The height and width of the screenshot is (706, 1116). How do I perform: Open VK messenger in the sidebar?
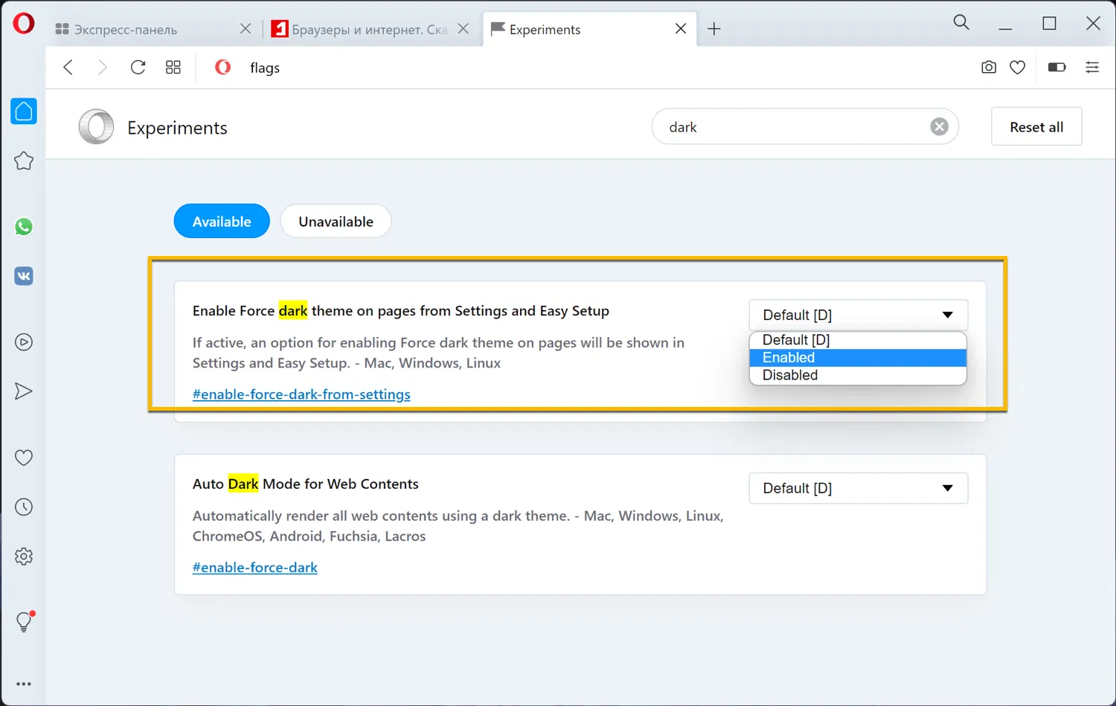click(24, 276)
